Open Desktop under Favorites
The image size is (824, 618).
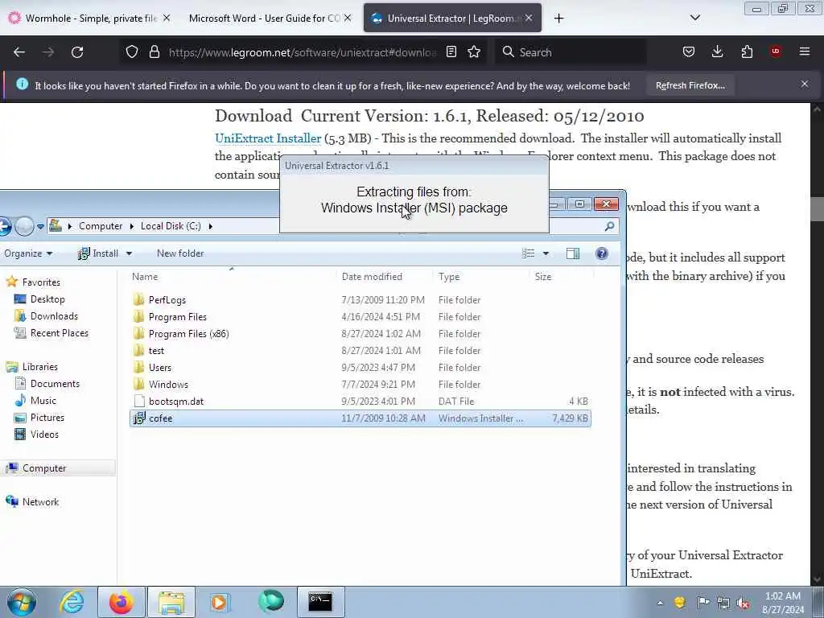39,299
